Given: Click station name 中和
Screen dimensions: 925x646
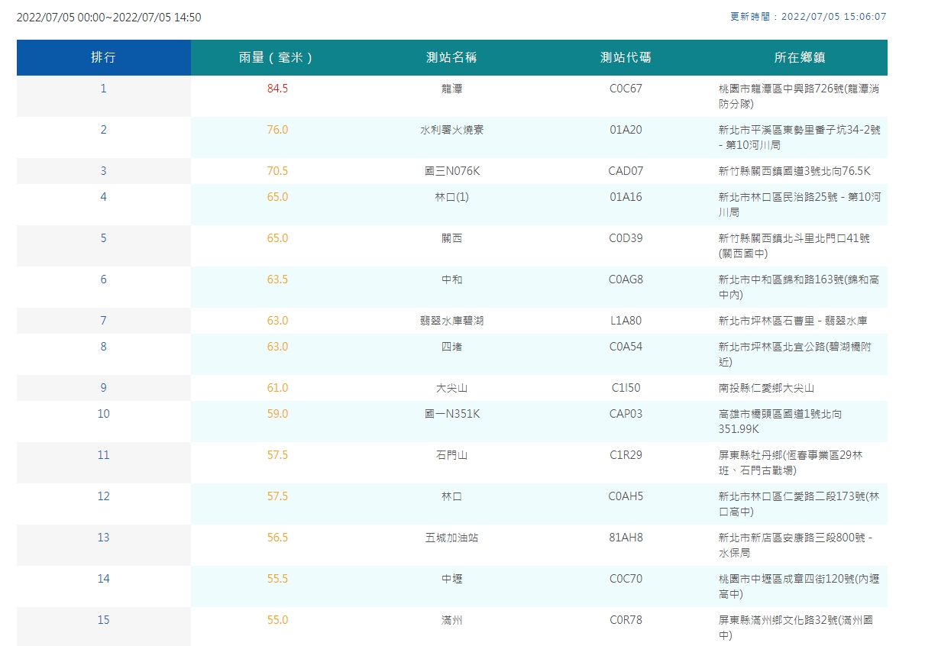Looking at the screenshot, I should [x=451, y=279].
